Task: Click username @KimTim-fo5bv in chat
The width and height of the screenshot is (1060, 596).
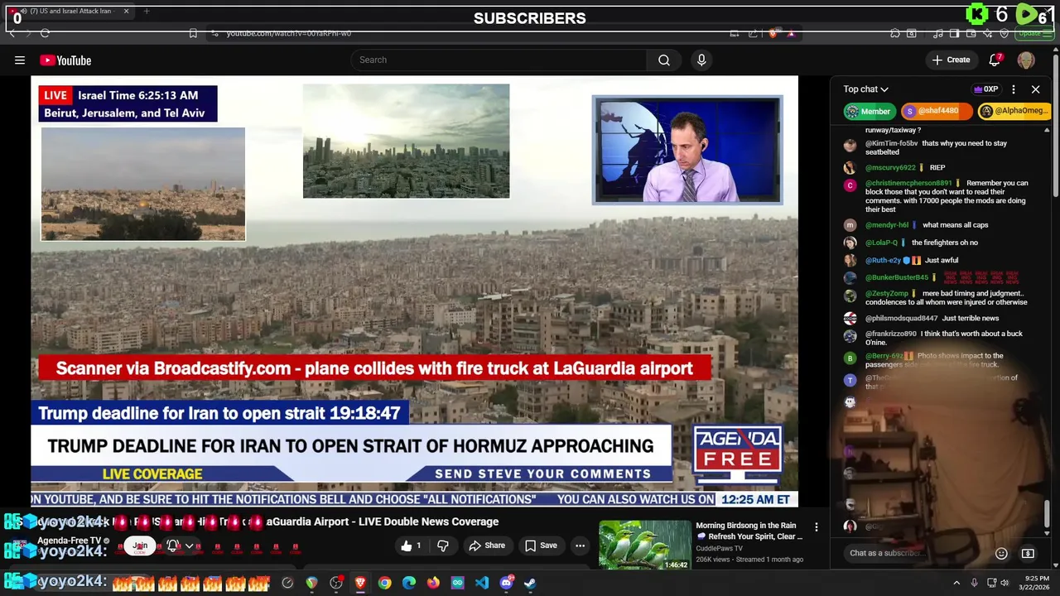Action: coord(891,143)
